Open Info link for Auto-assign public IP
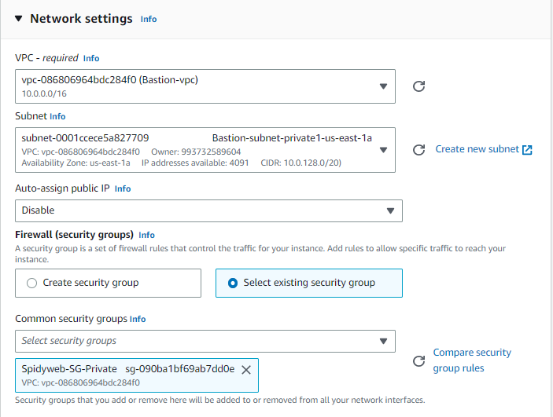553x417 pixels. (123, 188)
